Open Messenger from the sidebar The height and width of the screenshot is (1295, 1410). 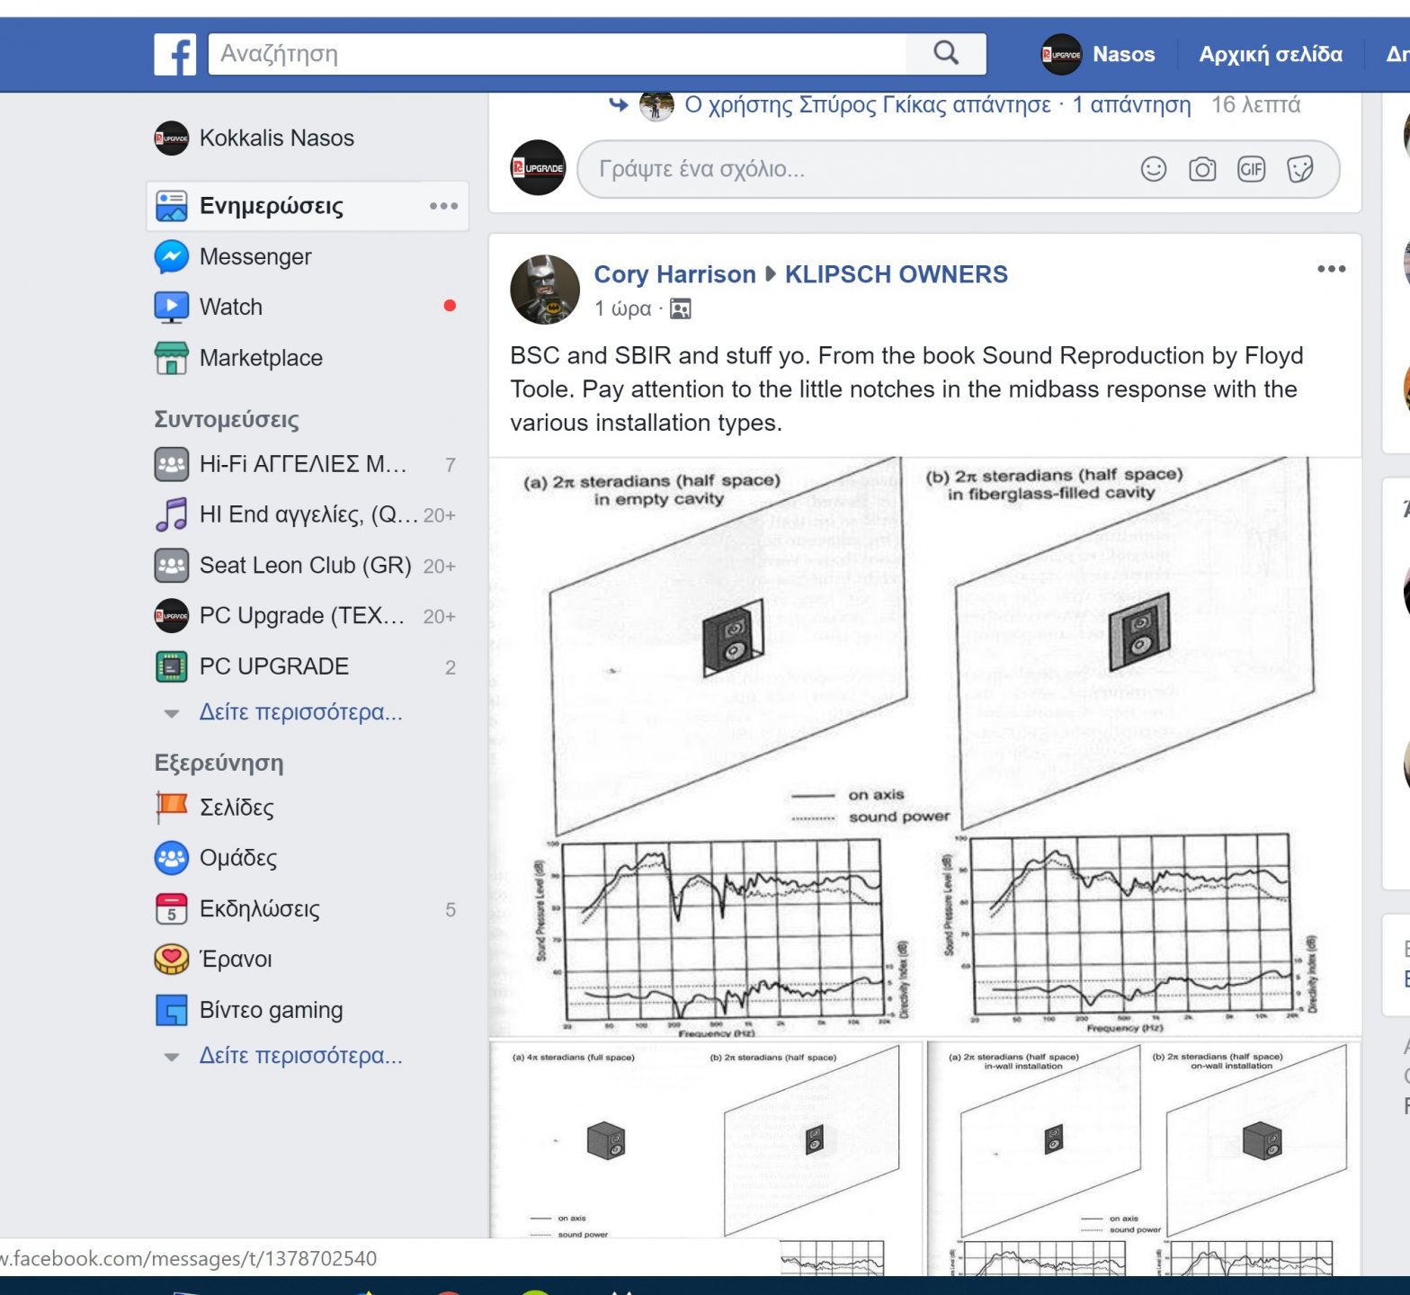pyautogui.click(x=255, y=257)
